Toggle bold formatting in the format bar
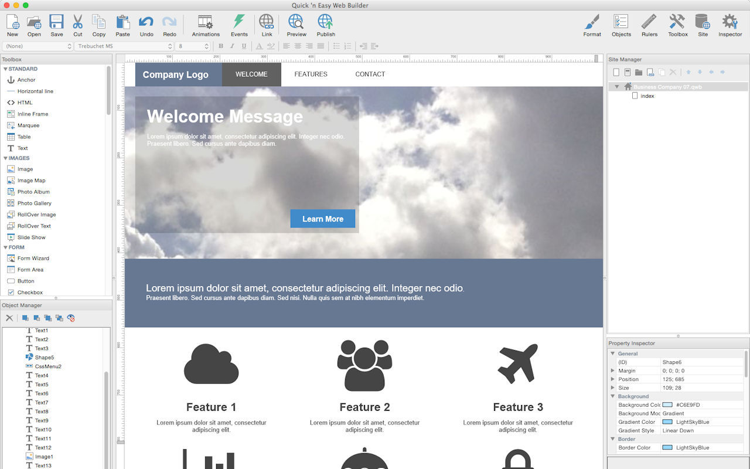750x469 pixels. coord(221,46)
